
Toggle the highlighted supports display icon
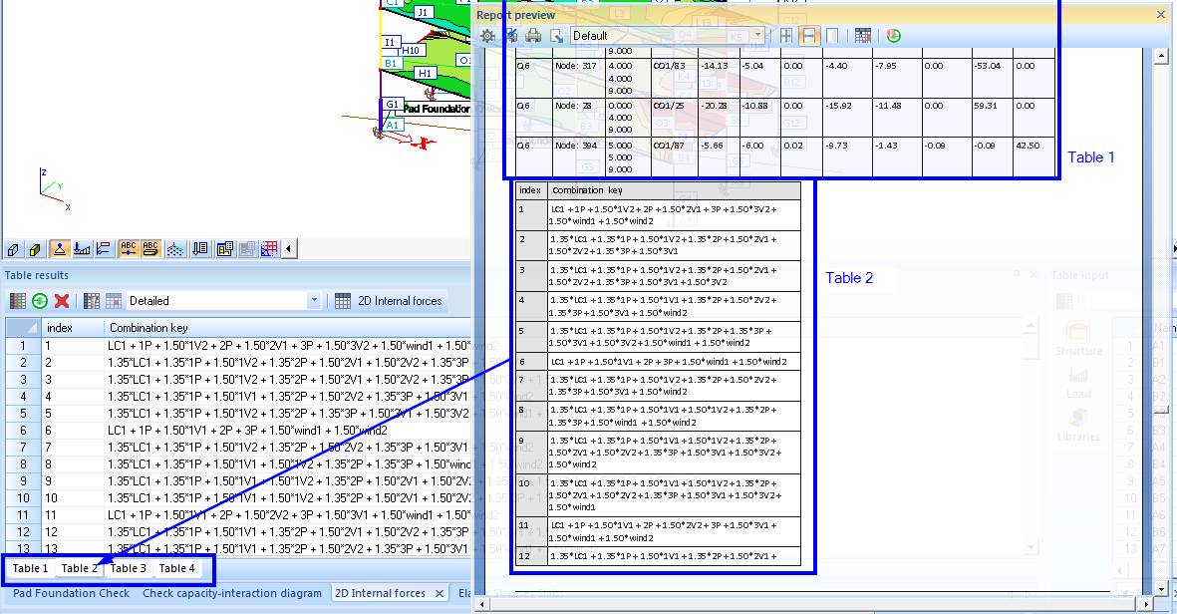(59, 249)
